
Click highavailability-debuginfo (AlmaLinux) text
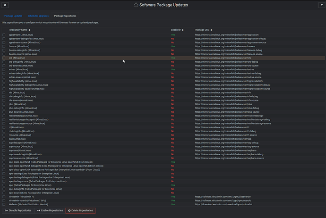coord(28,85)
